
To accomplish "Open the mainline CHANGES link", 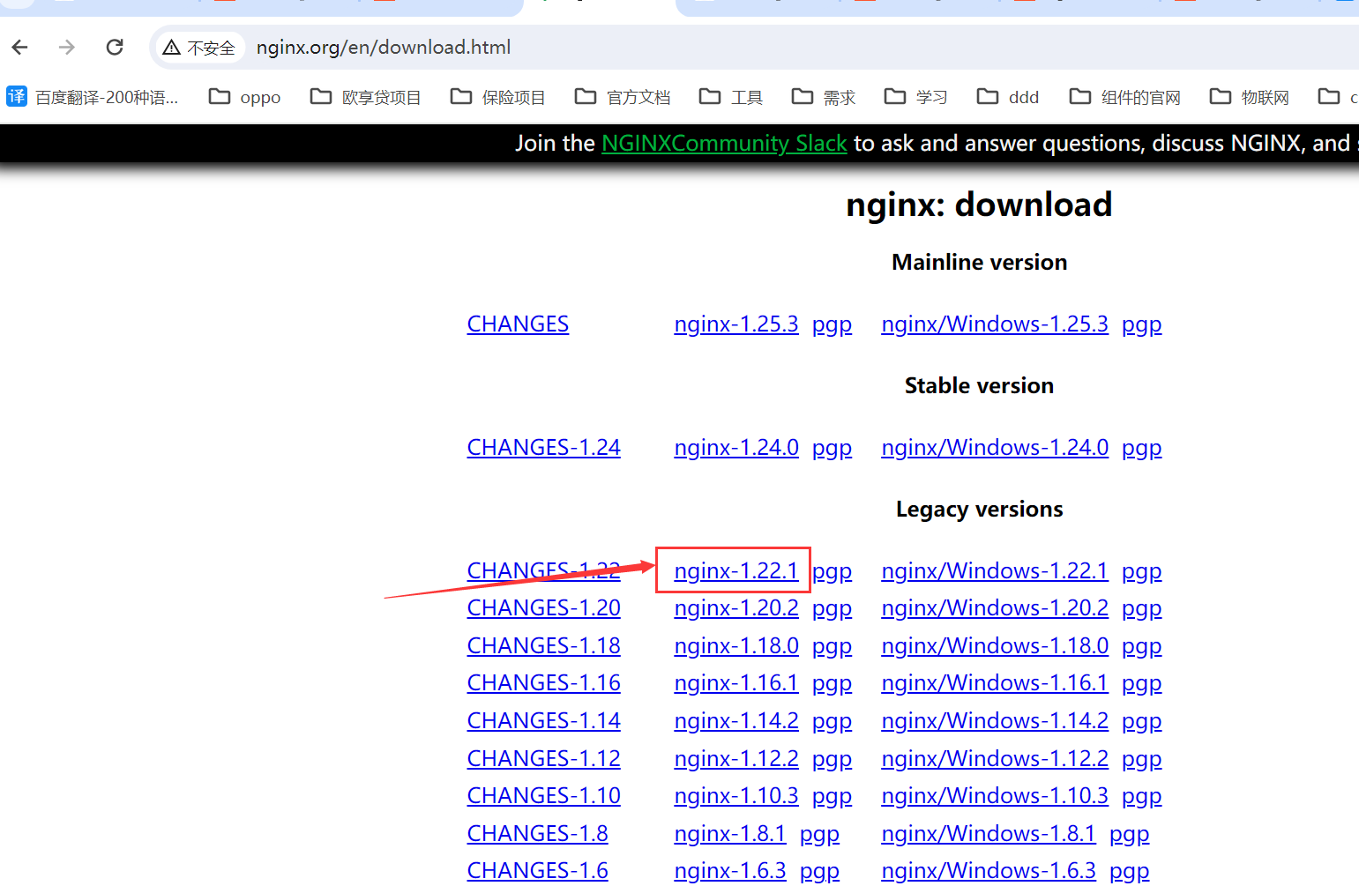I will click(518, 324).
